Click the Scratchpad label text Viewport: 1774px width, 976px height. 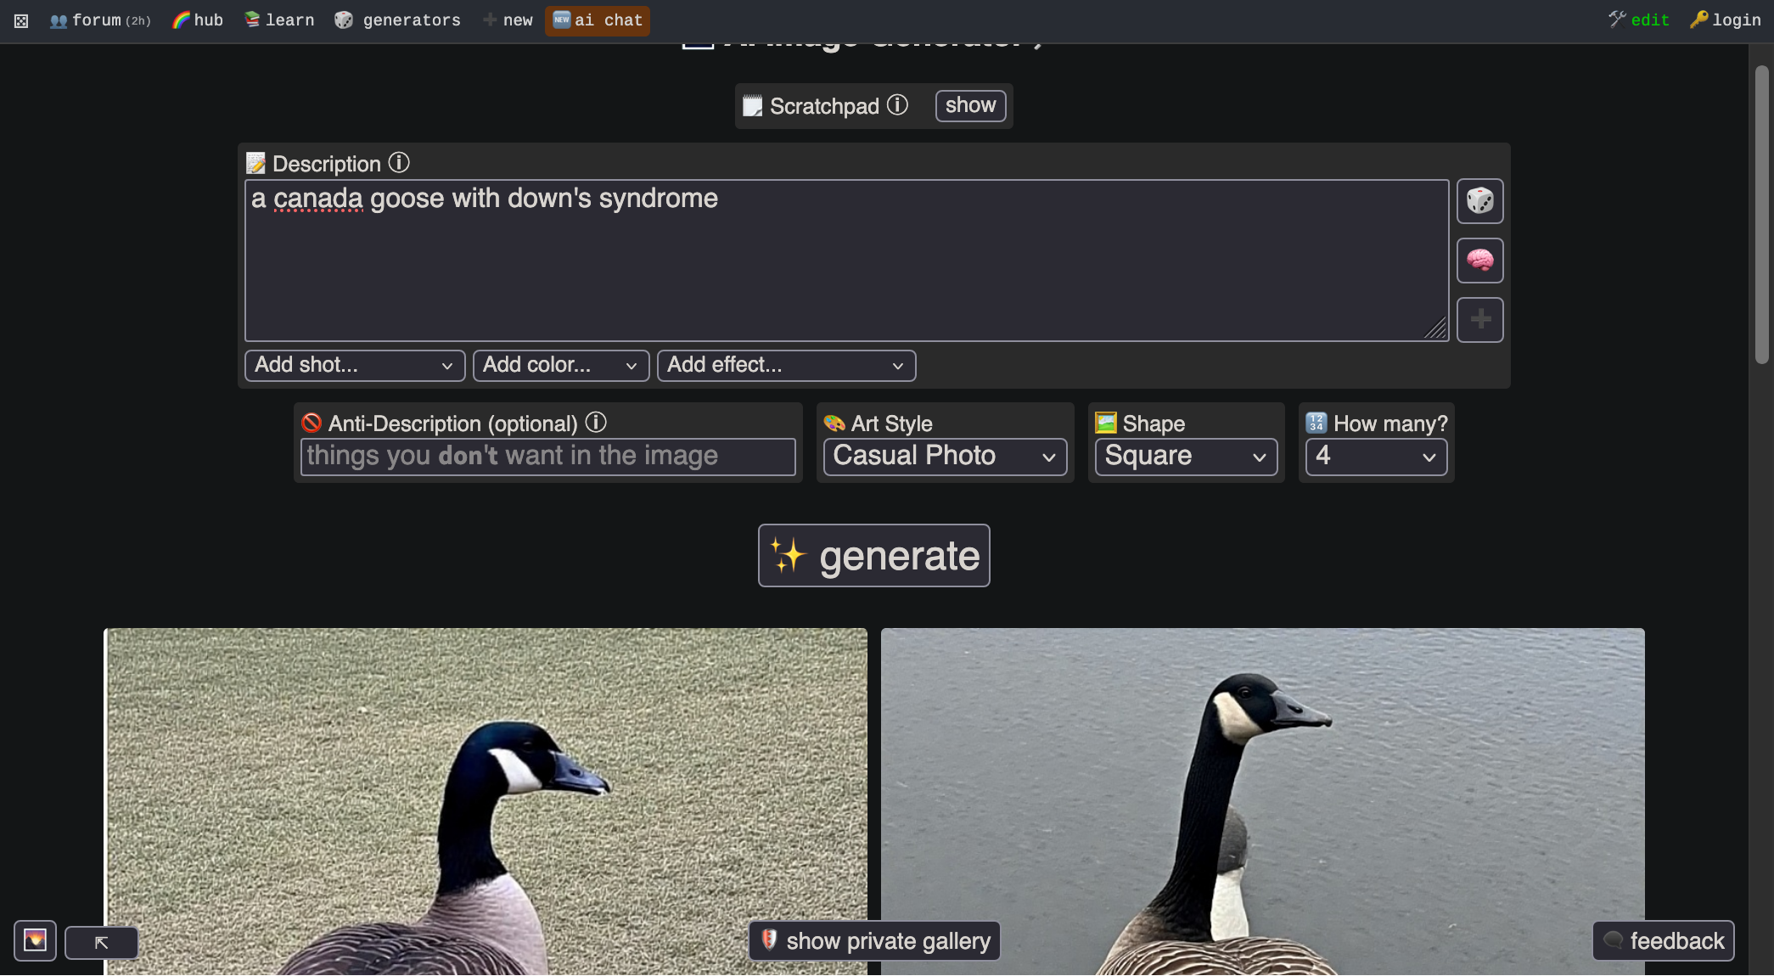pyautogui.click(x=824, y=106)
